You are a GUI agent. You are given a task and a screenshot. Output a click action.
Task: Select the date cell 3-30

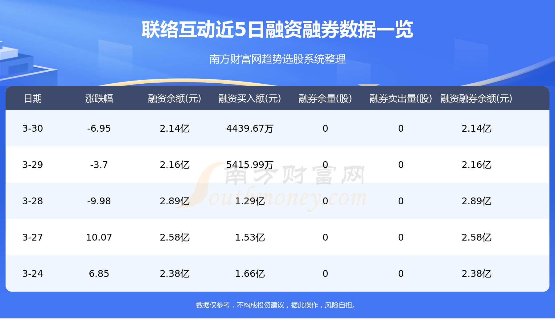click(33, 128)
